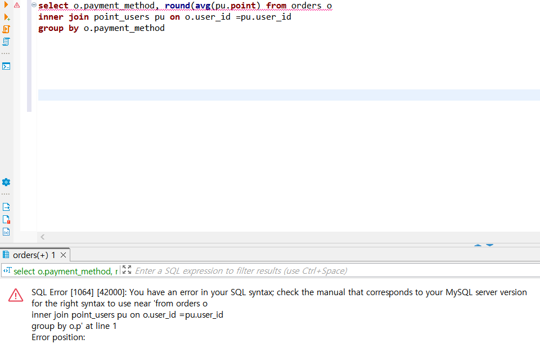Click the blue script document icon
The height and width of the screenshot is (357, 540).
(x=6, y=42)
